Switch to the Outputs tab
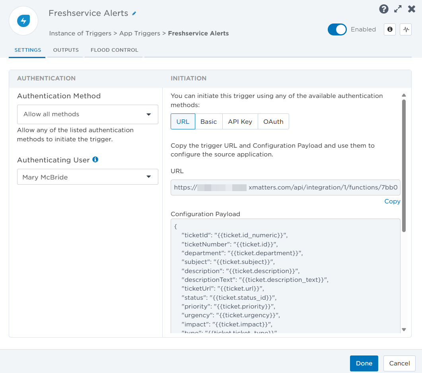This screenshot has width=422, height=373. (66, 50)
